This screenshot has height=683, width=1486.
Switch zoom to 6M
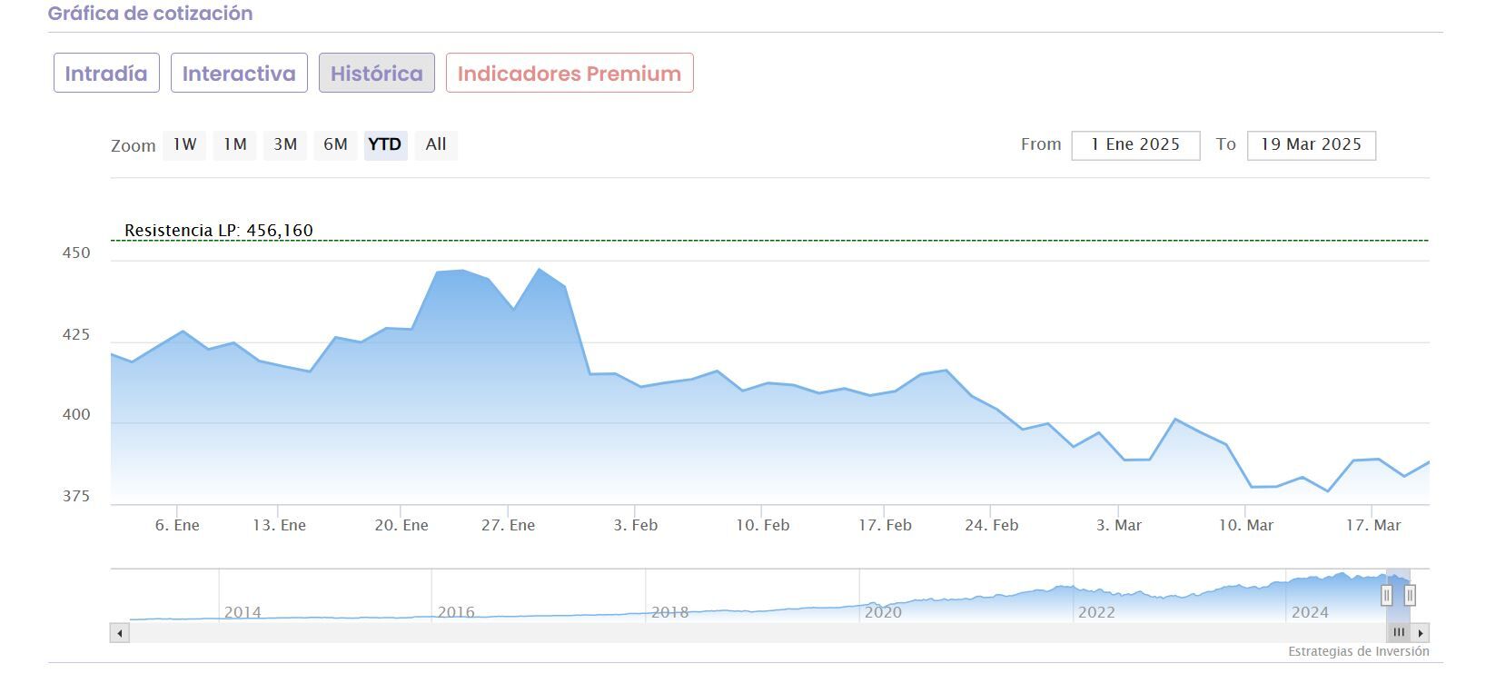click(x=335, y=144)
